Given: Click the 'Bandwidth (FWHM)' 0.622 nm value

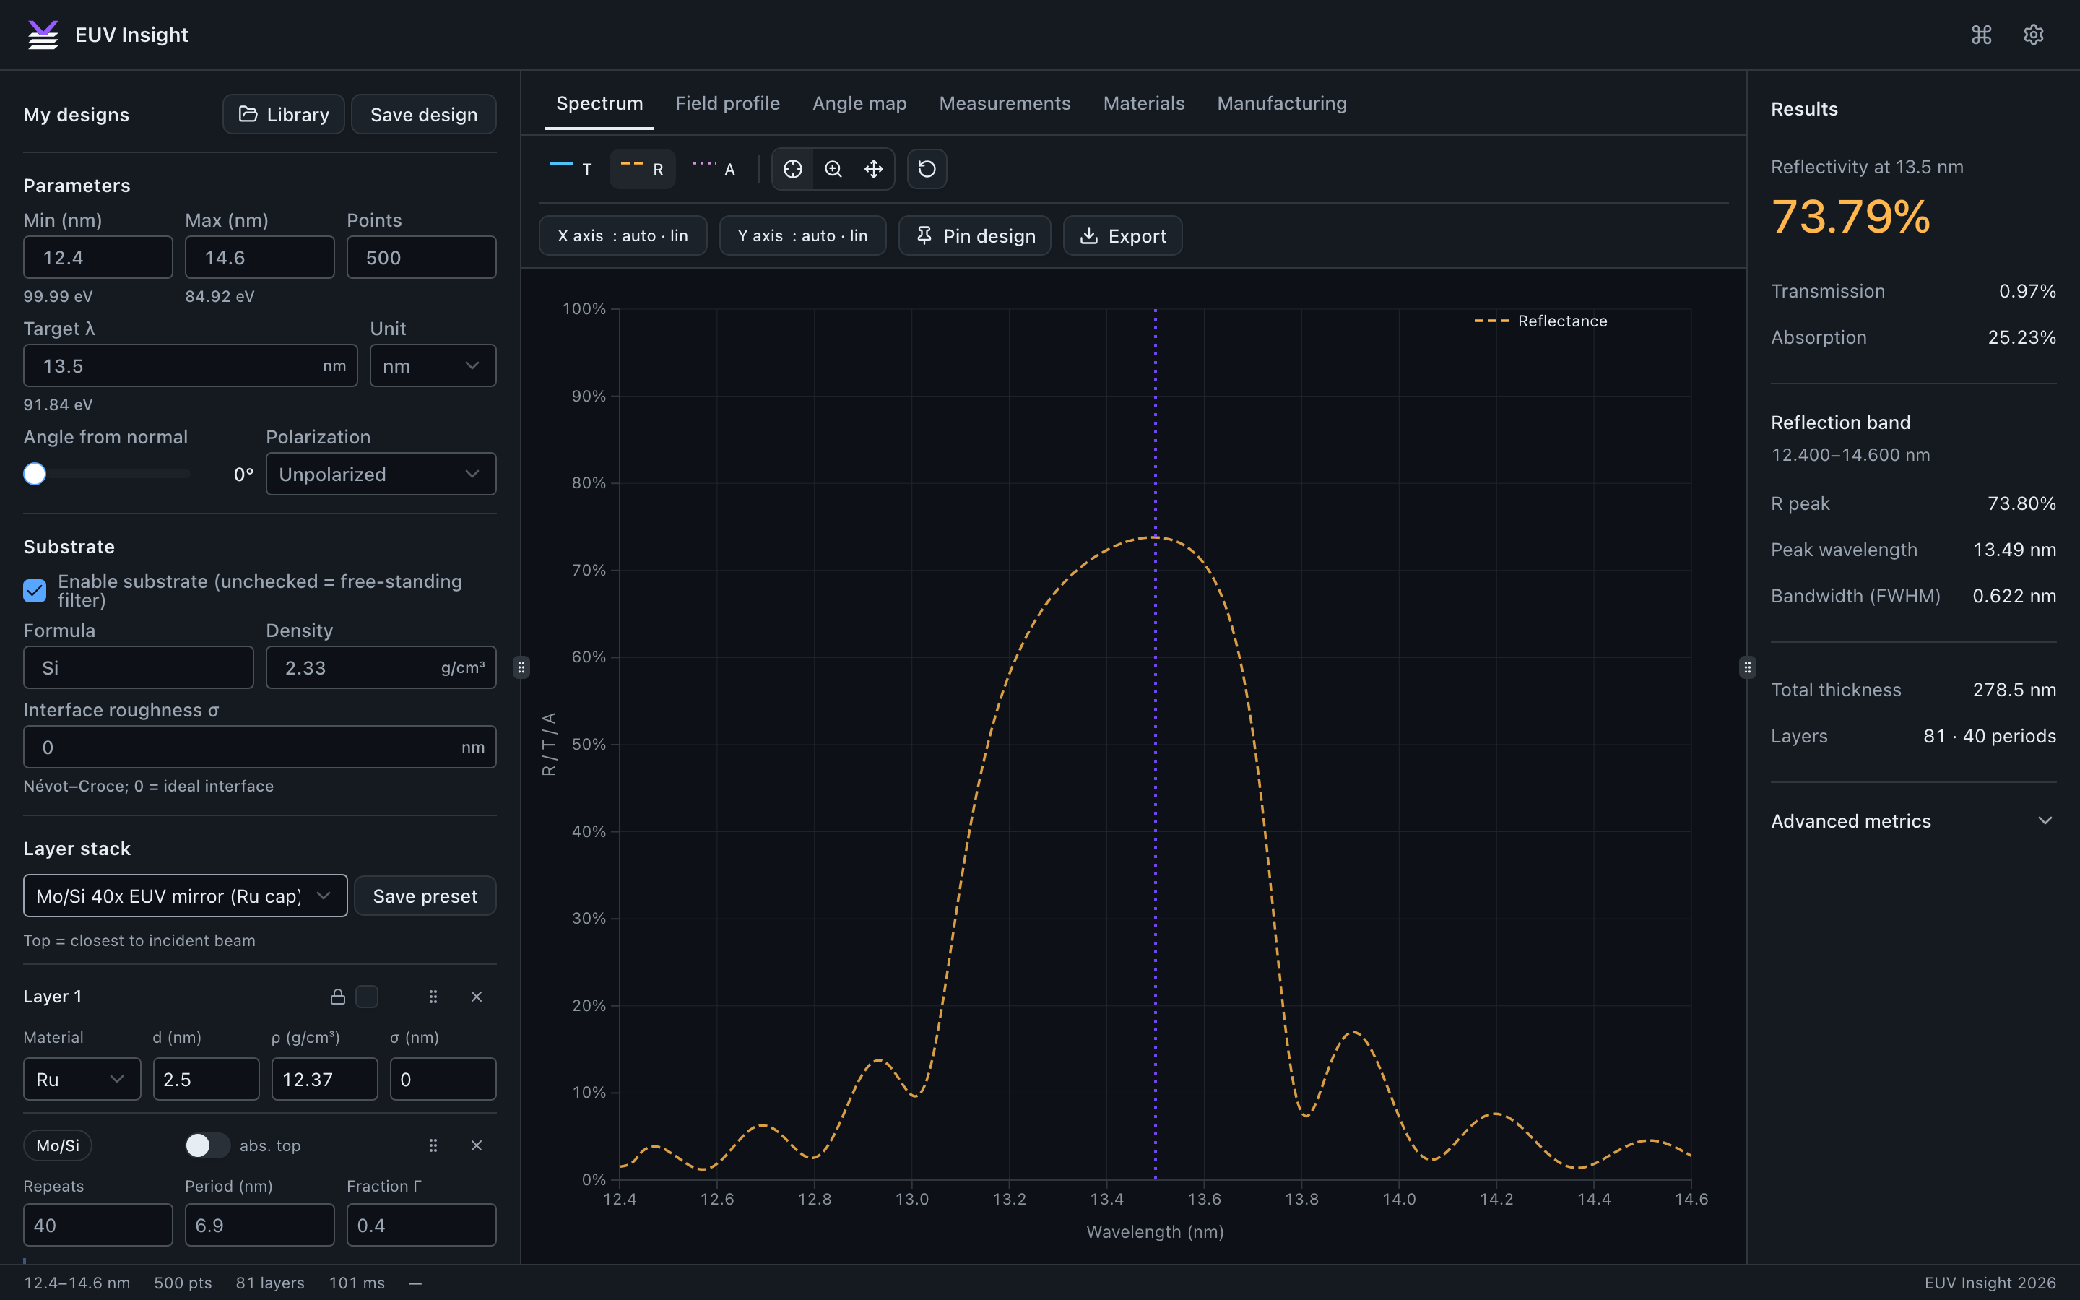Looking at the screenshot, I should click(x=2014, y=596).
